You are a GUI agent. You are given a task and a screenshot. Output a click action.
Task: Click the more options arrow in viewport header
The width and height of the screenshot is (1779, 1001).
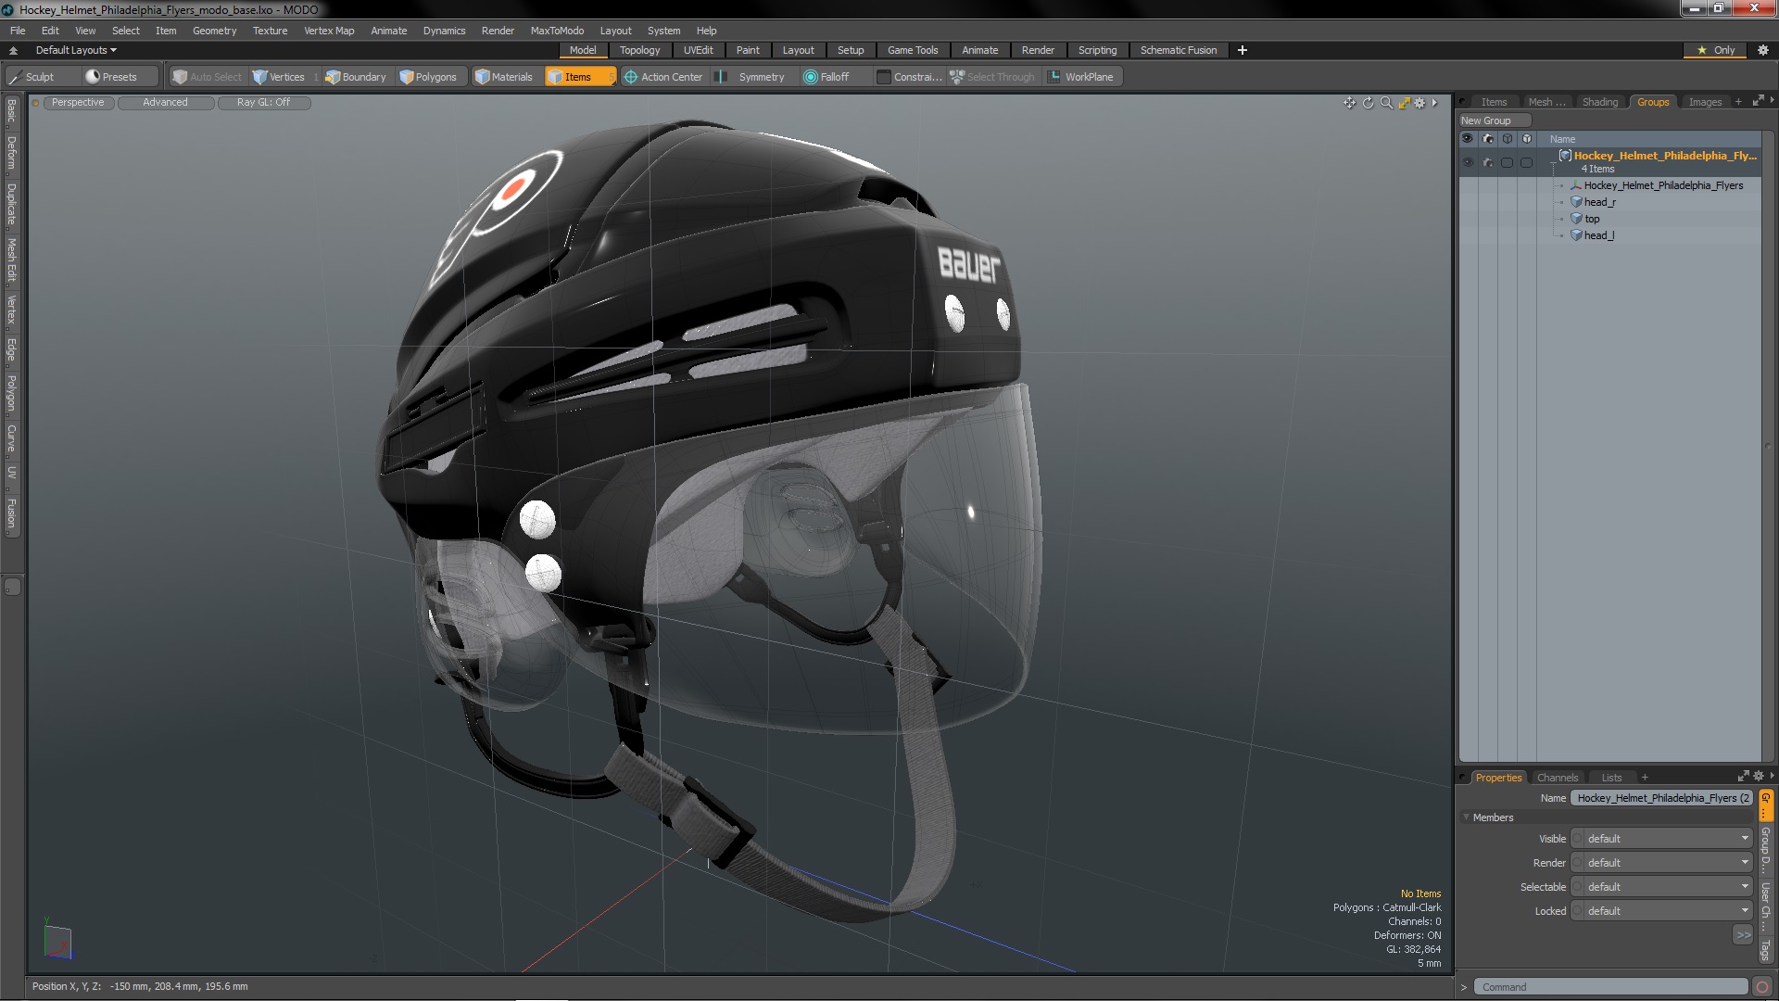[1434, 103]
